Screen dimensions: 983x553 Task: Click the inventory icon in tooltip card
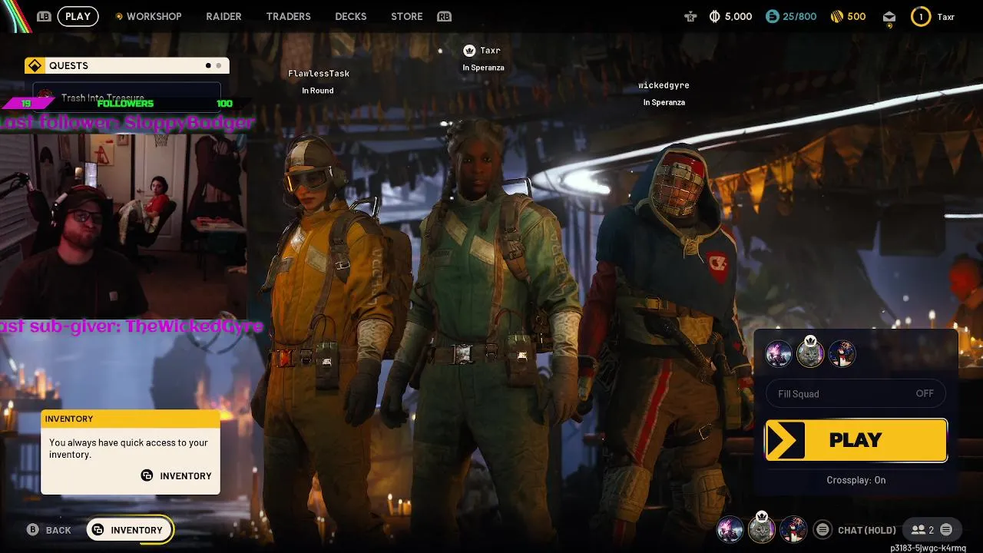click(147, 475)
